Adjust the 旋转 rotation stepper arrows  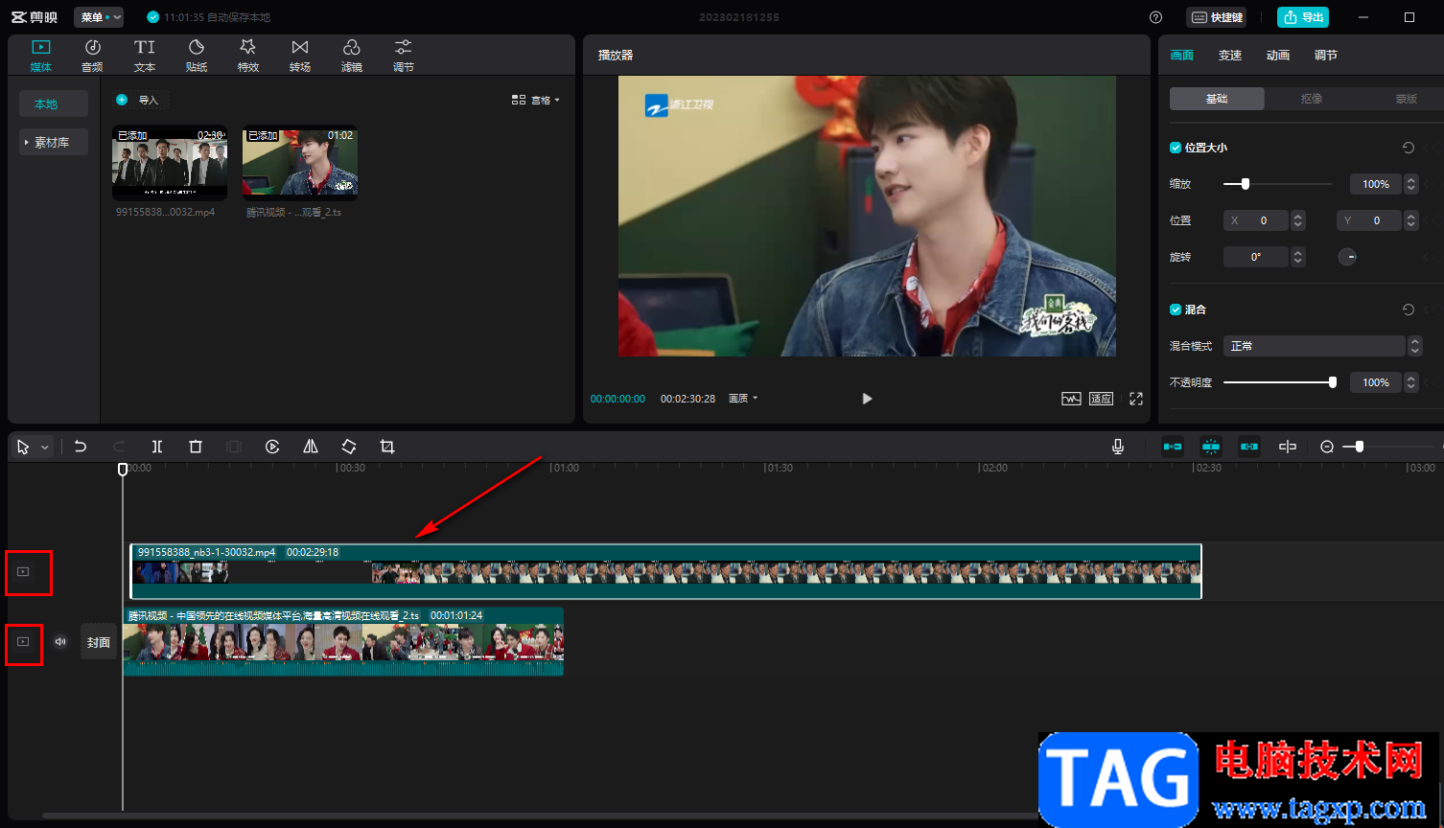click(1298, 257)
